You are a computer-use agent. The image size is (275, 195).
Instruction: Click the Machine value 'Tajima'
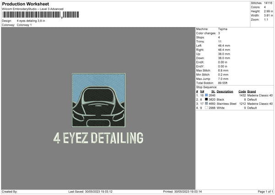(x=223, y=29)
